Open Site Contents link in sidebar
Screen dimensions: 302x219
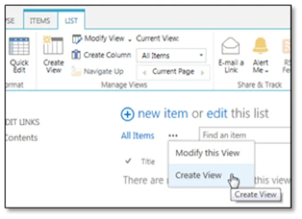21,138
